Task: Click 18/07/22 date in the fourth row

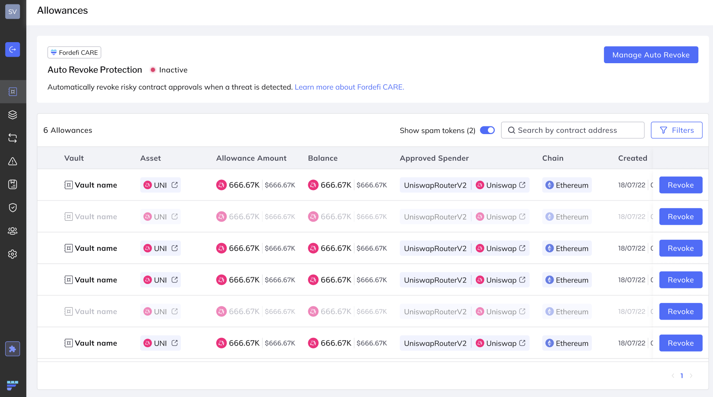Action: pyautogui.click(x=631, y=280)
